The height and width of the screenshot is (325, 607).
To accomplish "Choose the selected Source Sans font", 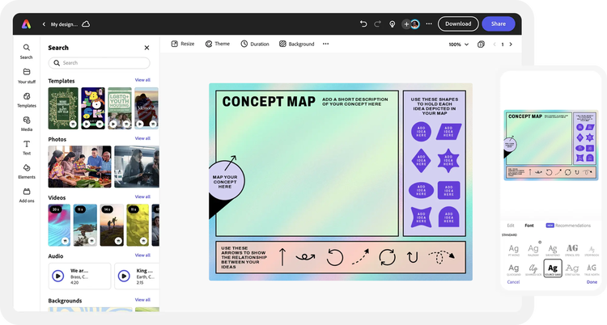I will tap(553, 268).
